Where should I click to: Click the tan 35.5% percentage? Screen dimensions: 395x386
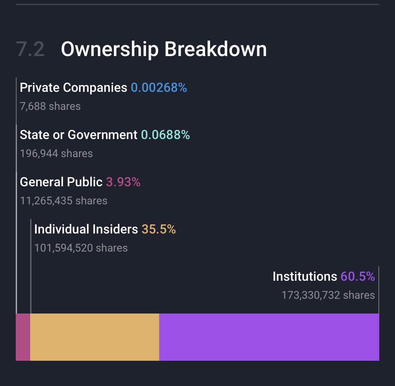(x=159, y=229)
